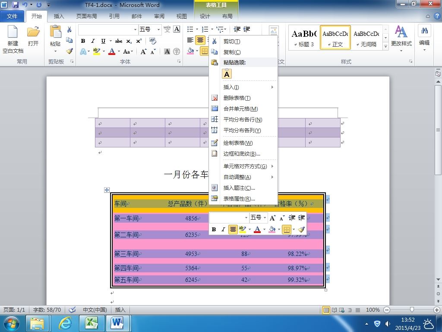Click the large 粘贴 paste icon in the ribbon
The image size is (442, 332).
[55, 32]
